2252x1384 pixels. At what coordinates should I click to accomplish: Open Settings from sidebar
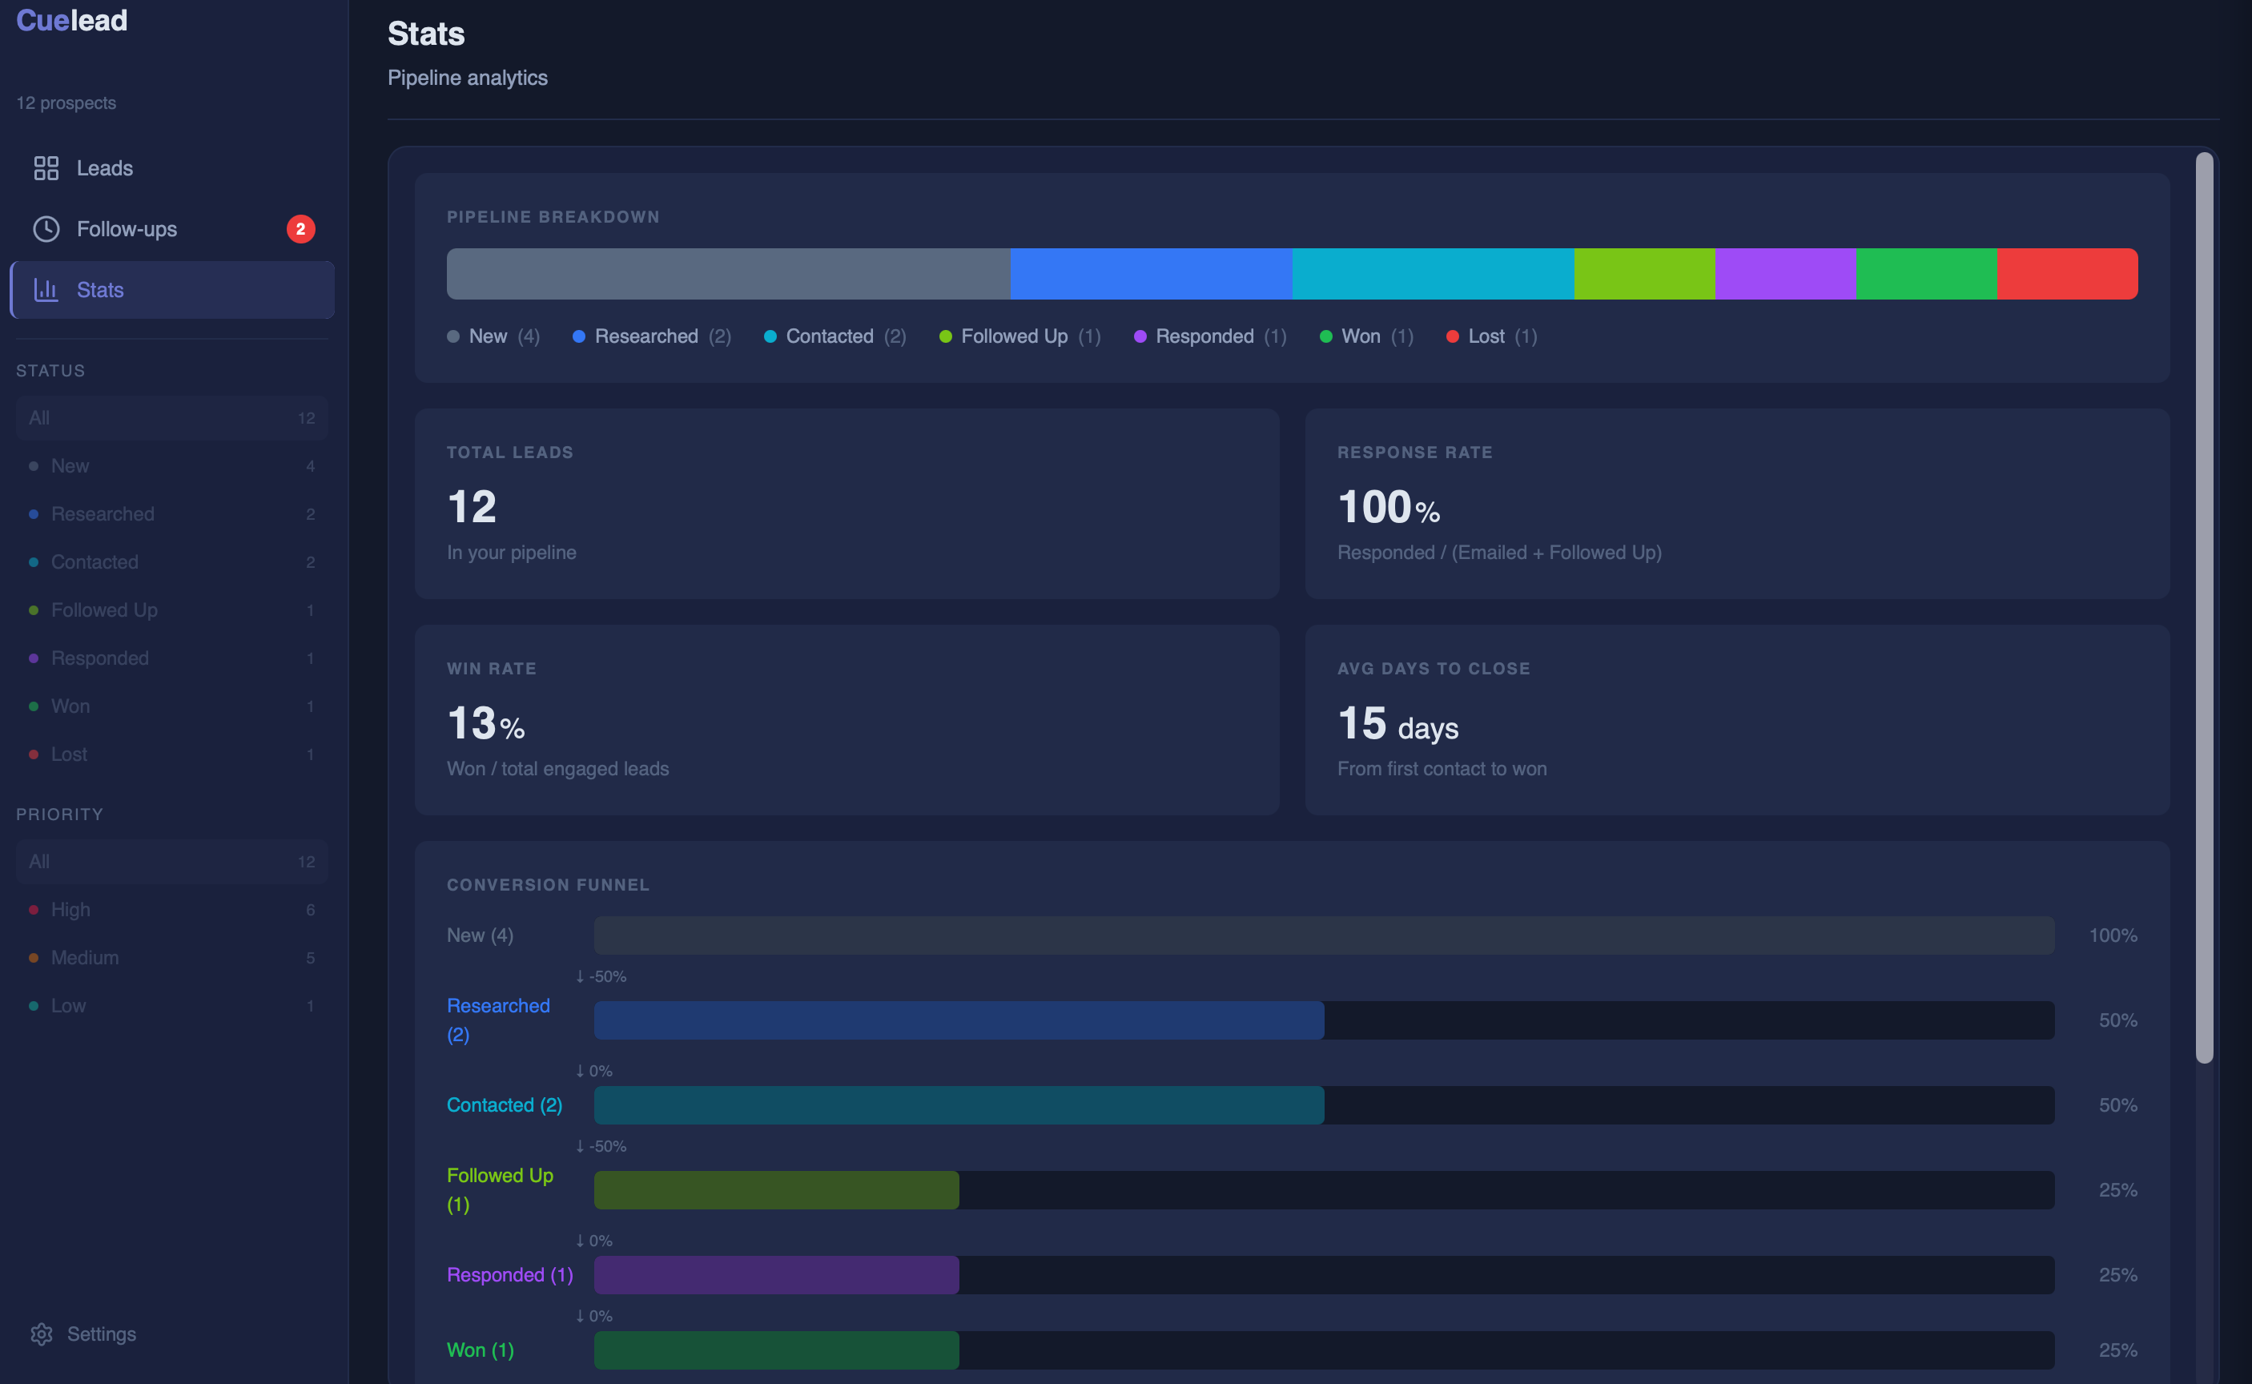click(x=101, y=1334)
